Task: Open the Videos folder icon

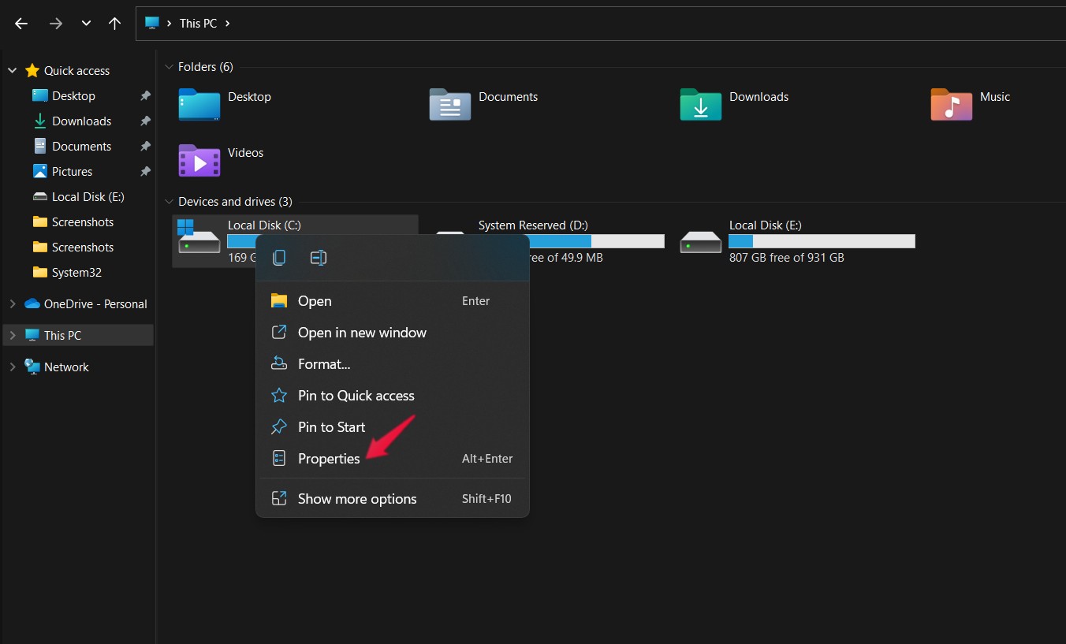Action: (199, 161)
